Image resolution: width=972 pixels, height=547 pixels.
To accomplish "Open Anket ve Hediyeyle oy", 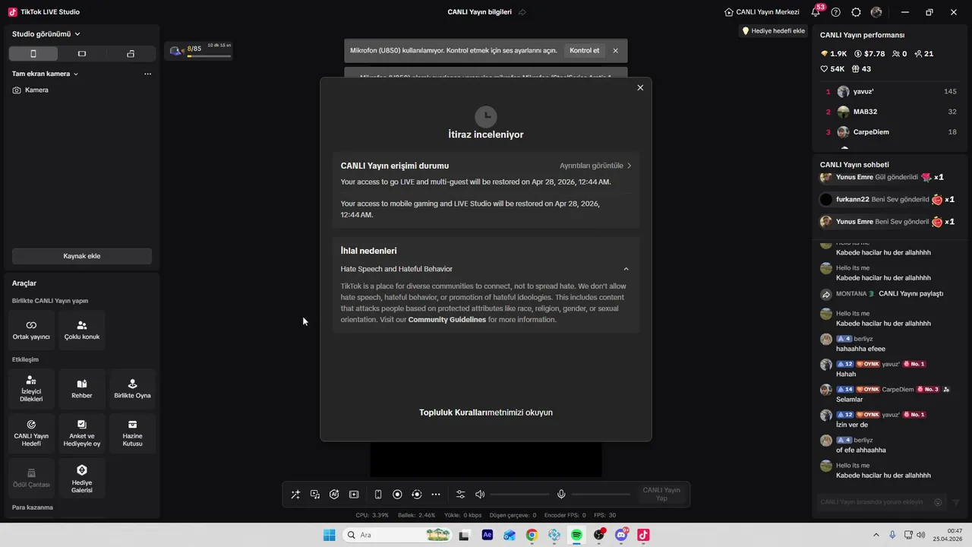I will (82, 433).
